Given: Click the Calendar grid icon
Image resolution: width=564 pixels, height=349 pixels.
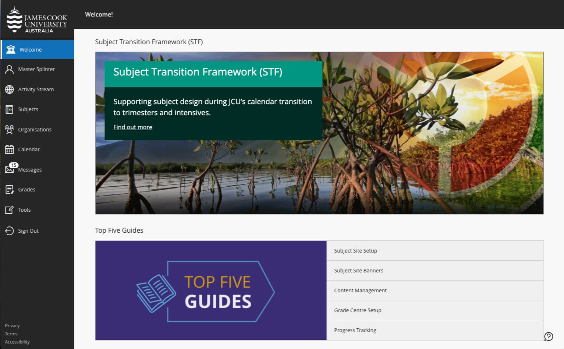Looking at the screenshot, I should (9, 149).
